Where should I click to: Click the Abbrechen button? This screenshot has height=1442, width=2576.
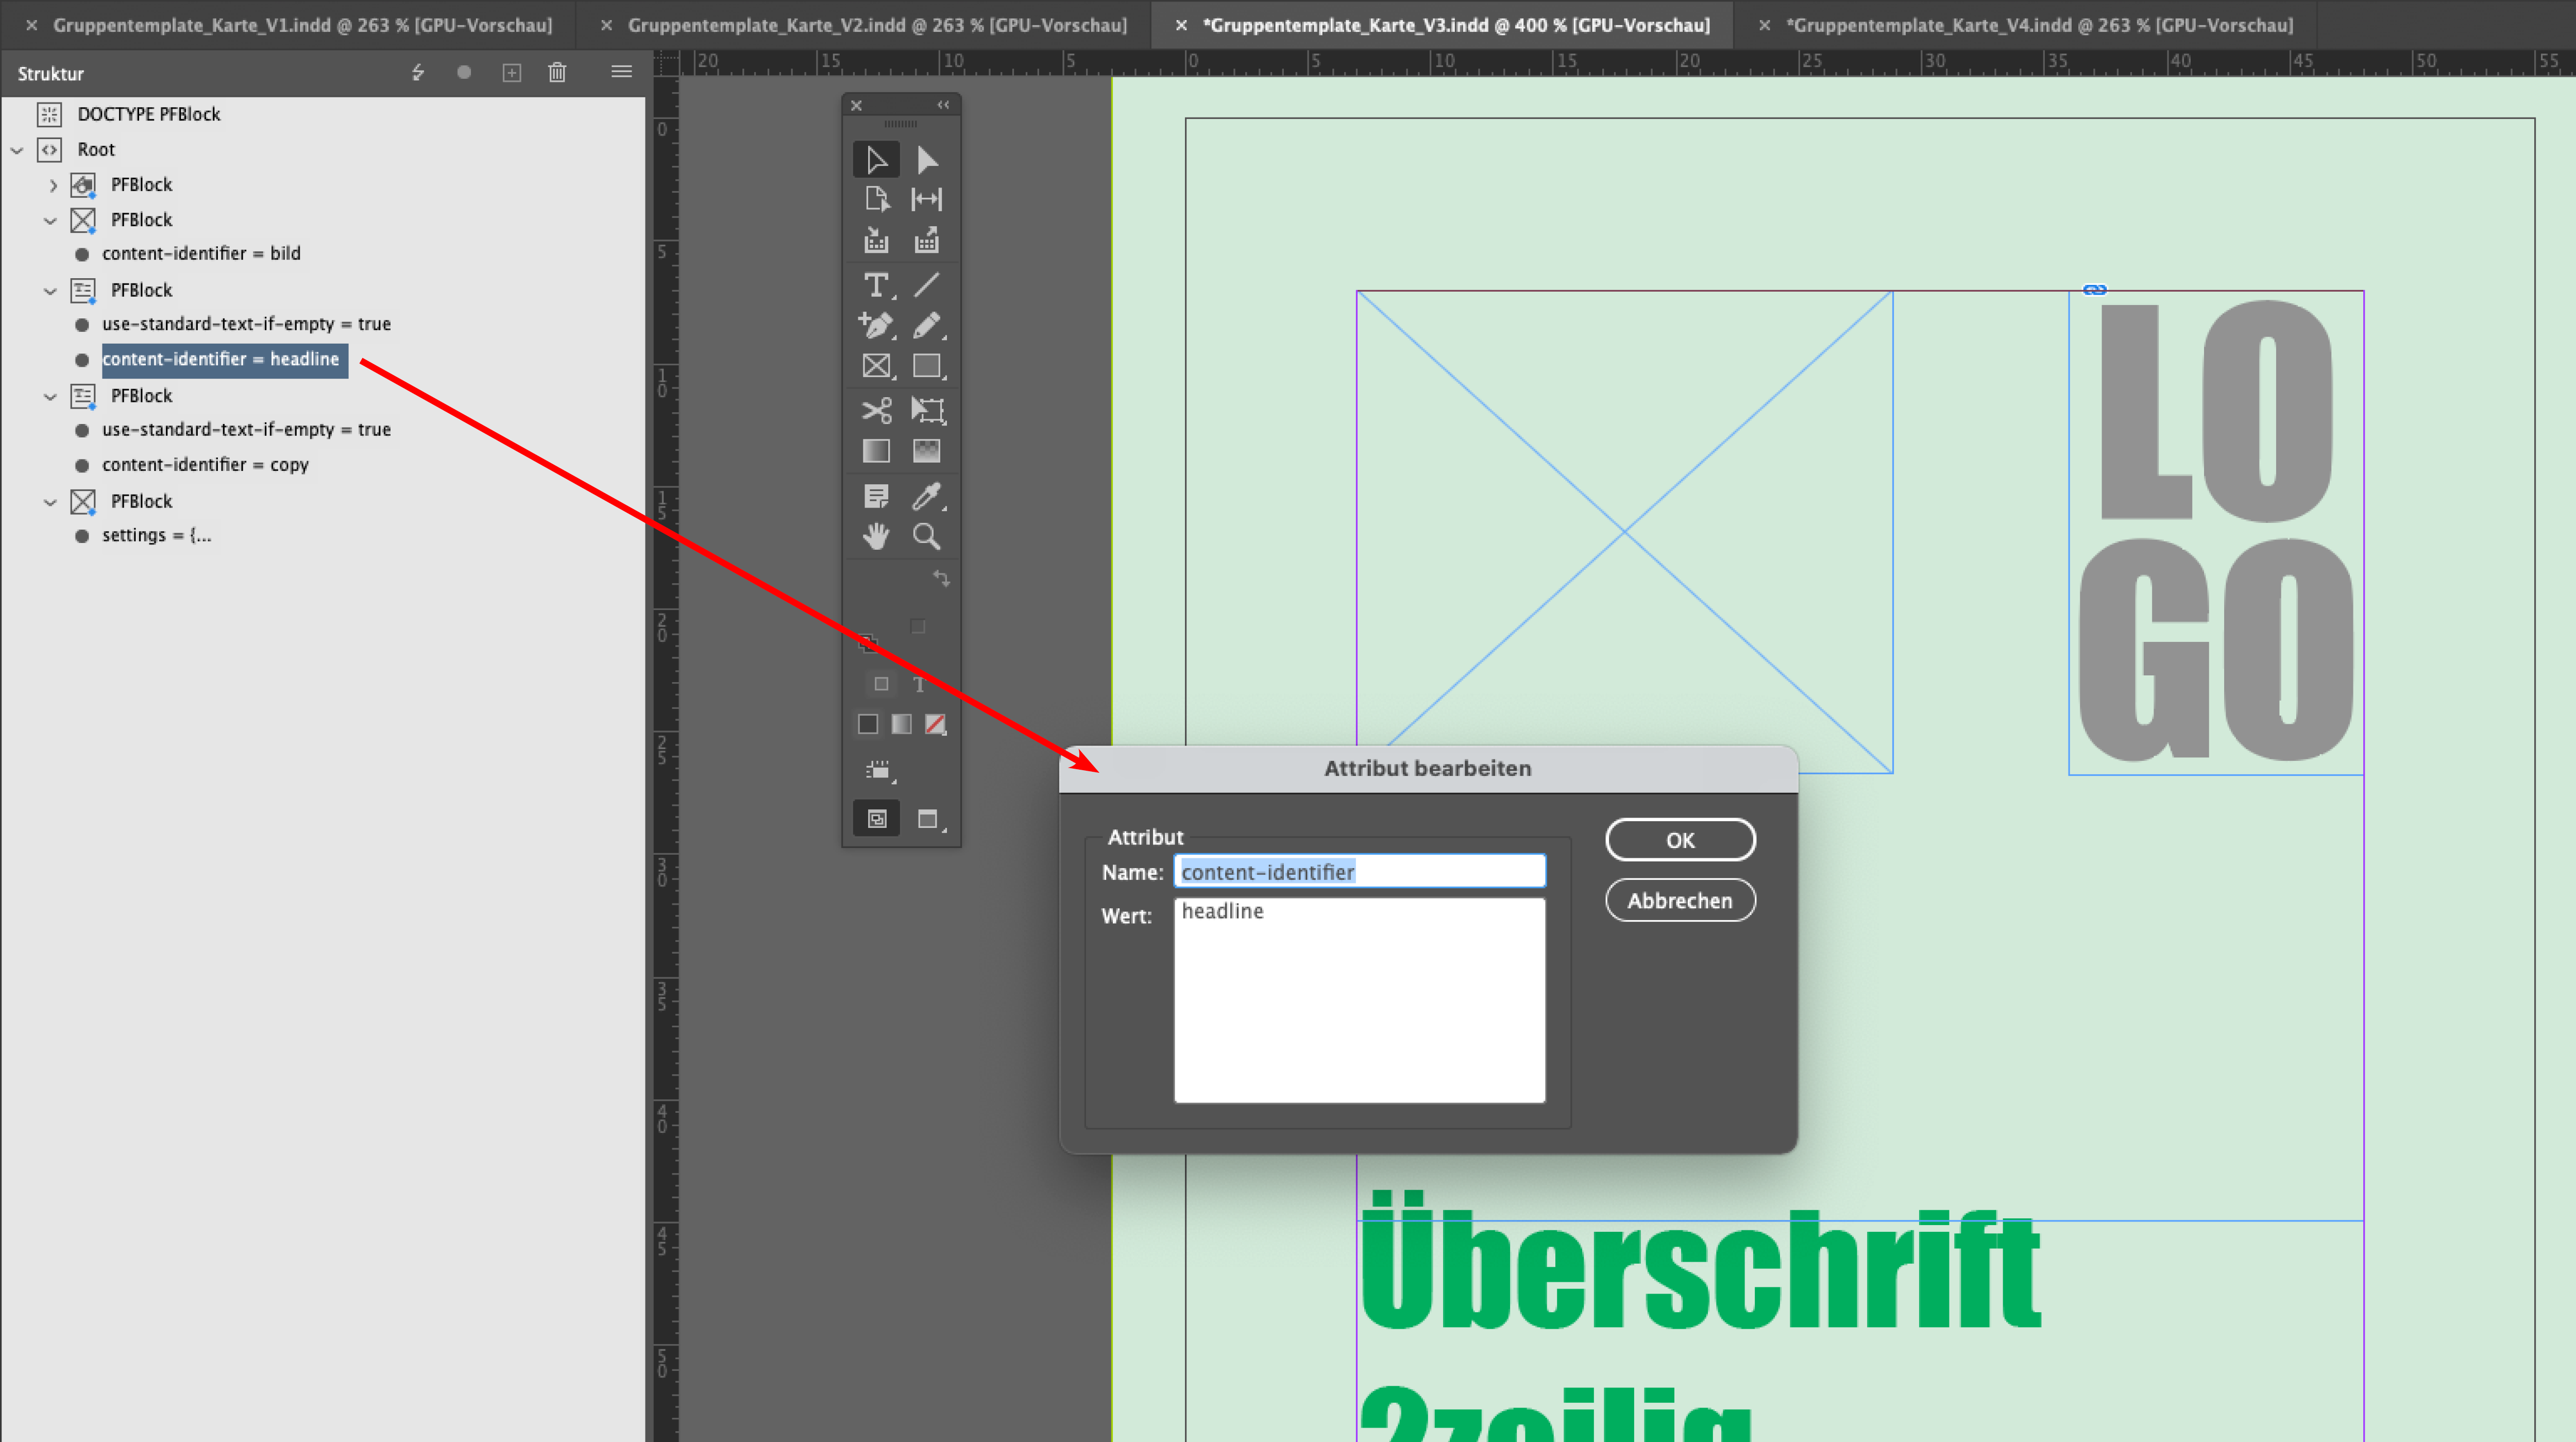[1680, 900]
